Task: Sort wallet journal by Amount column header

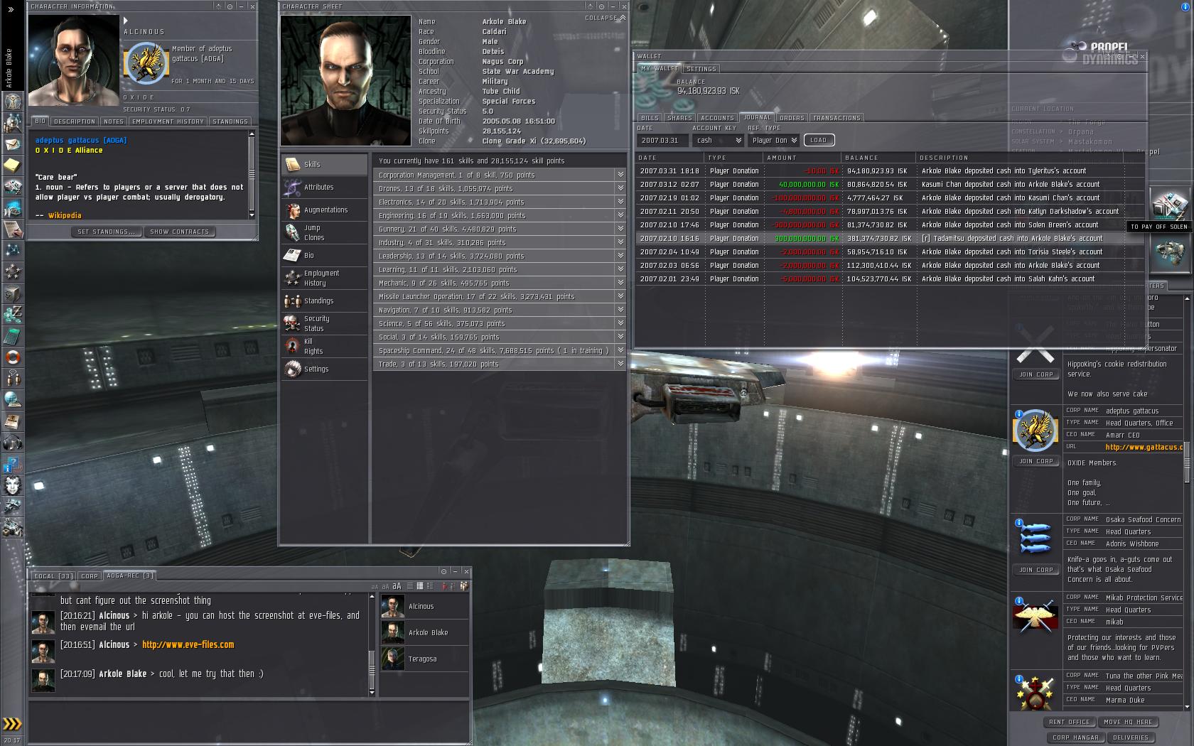Action: coord(802,158)
